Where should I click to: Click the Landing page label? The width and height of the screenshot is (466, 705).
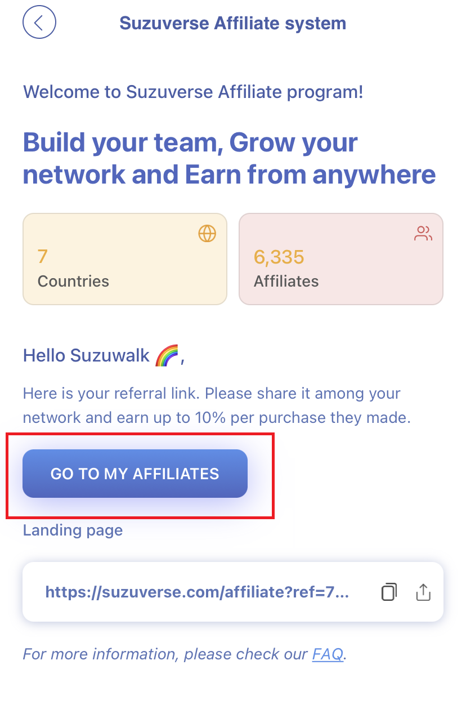tap(73, 530)
